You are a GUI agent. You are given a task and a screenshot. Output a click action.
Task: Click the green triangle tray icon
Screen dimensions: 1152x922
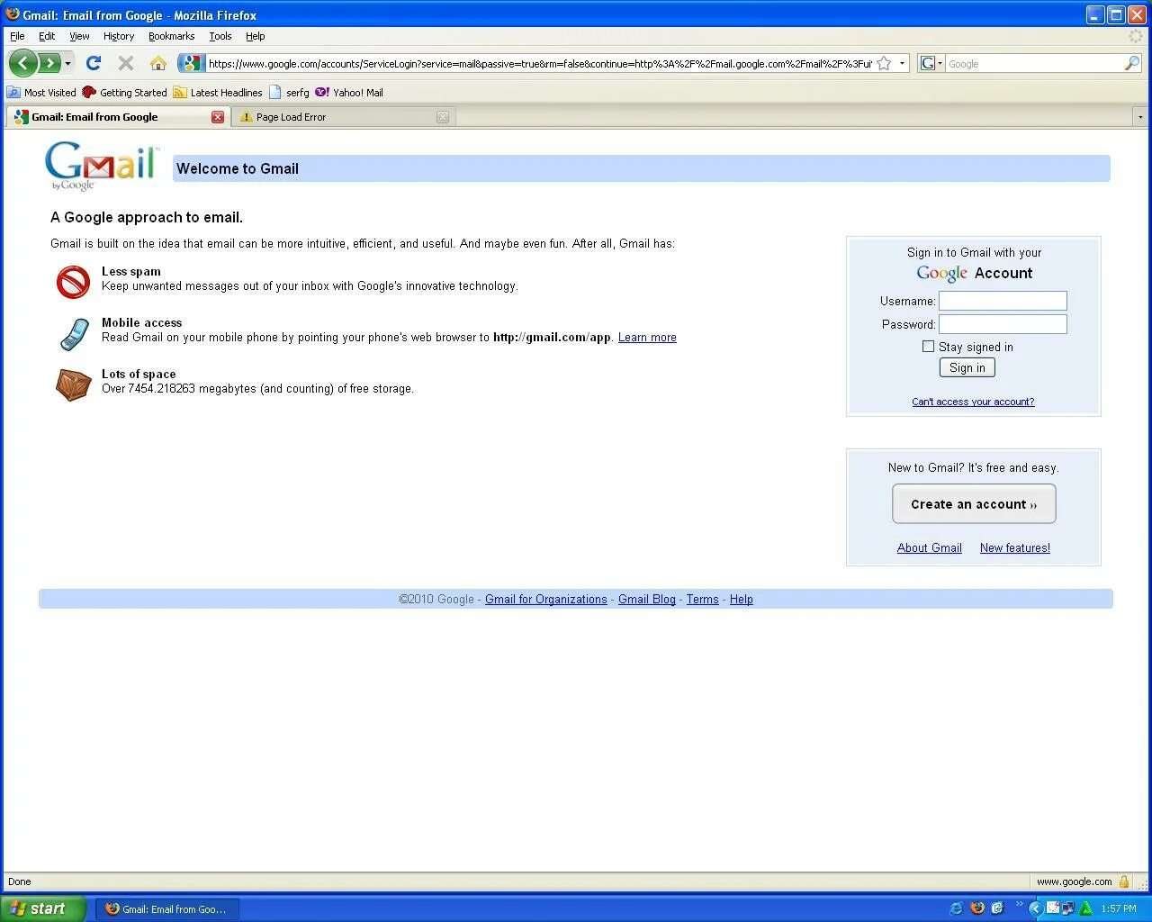(x=1085, y=908)
